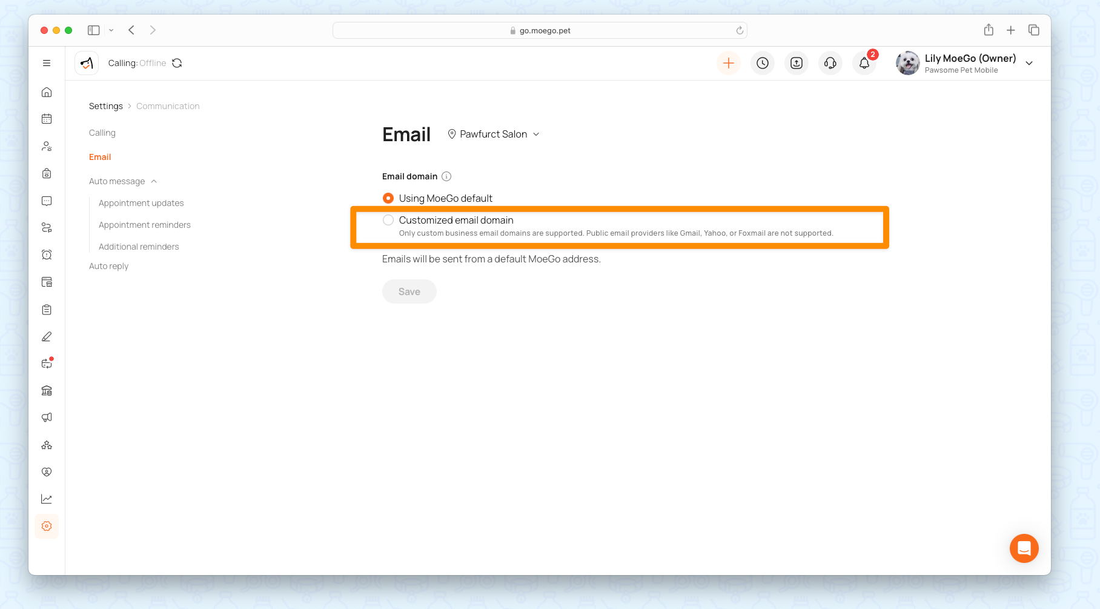1100x609 pixels.
Task: Reload the page in browser
Action: click(740, 30)
